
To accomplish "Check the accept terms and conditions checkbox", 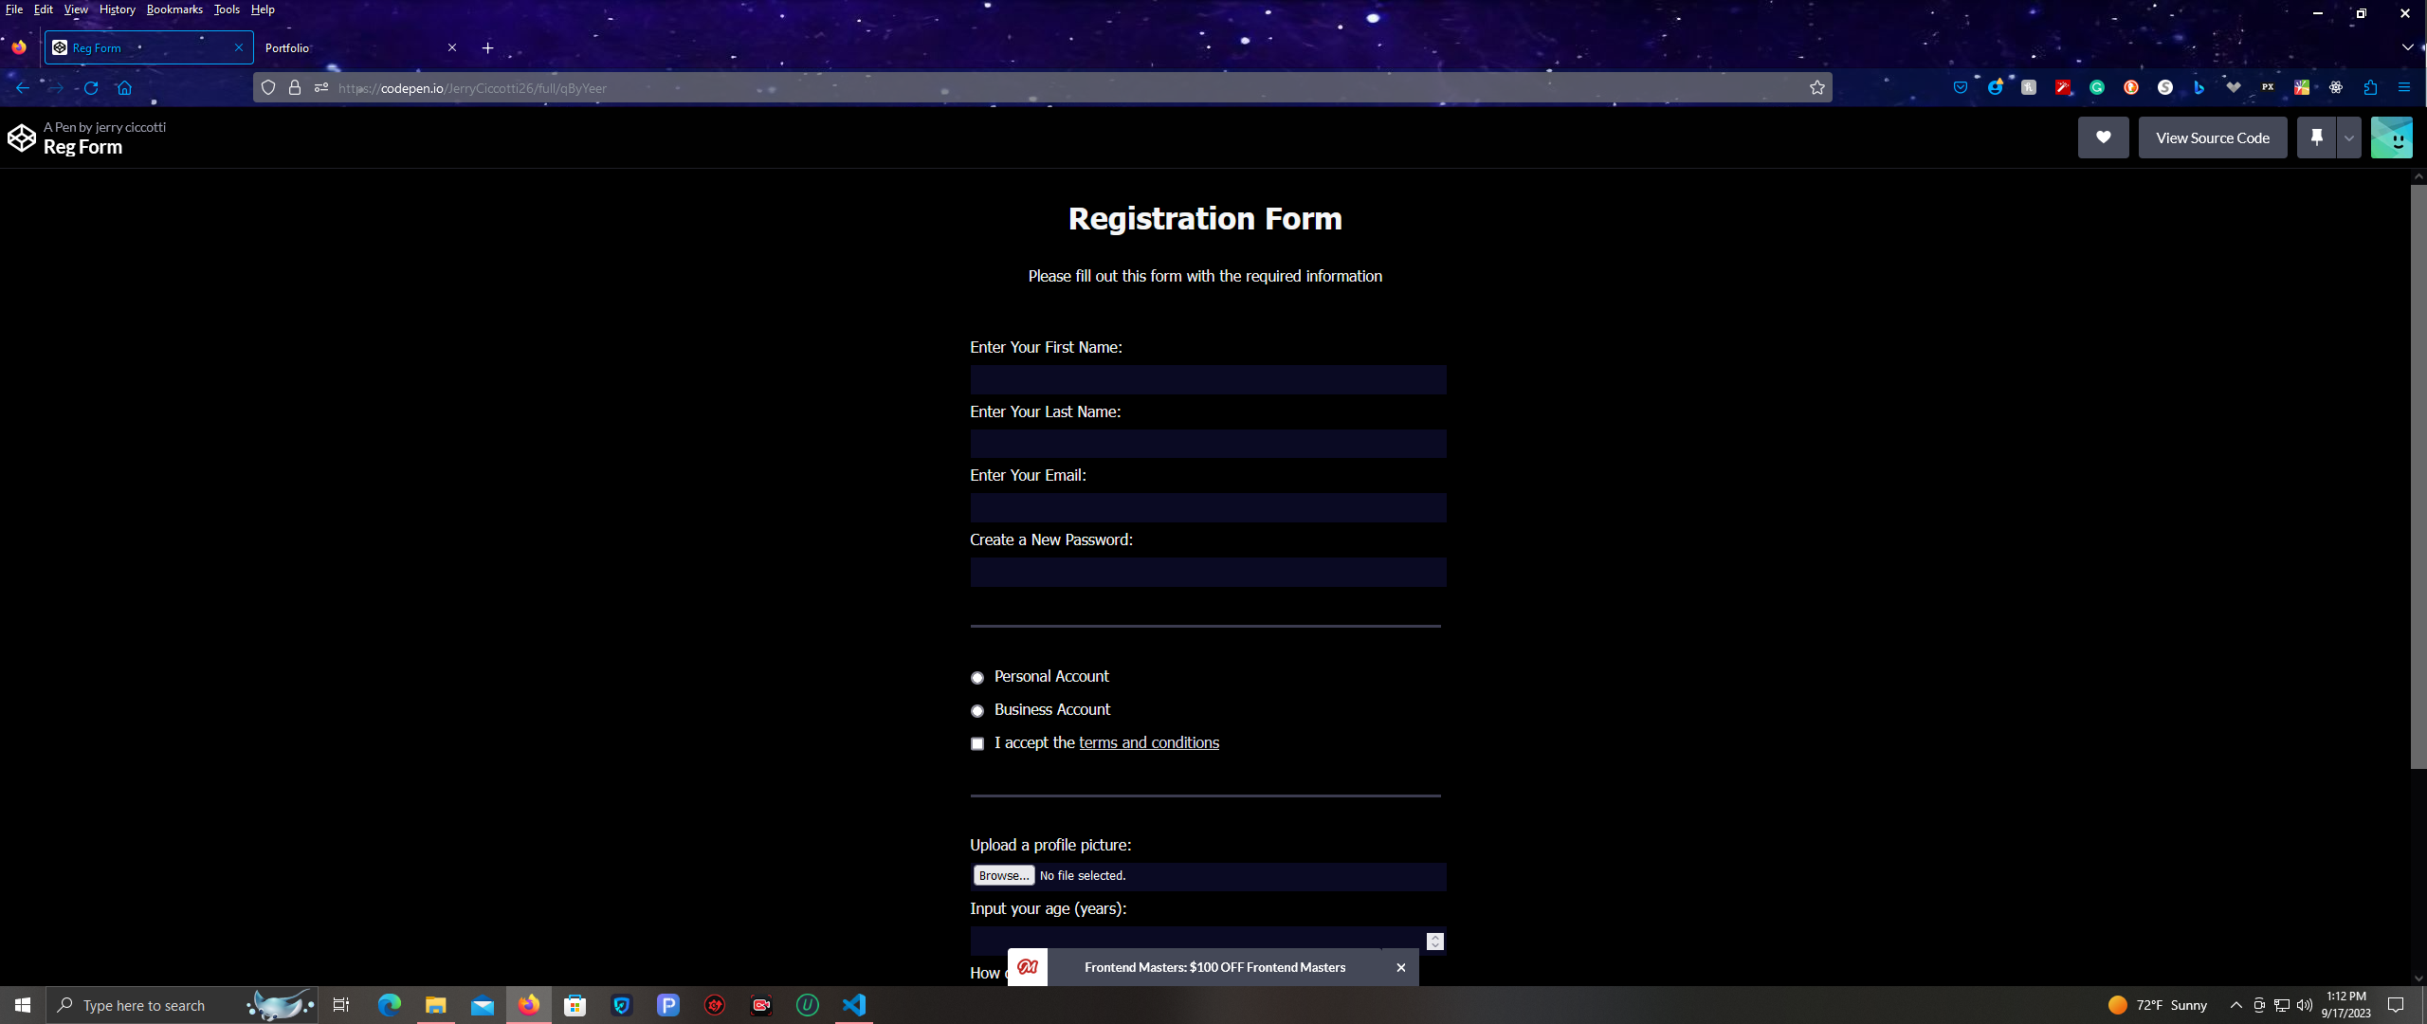I will coord(976,744).
